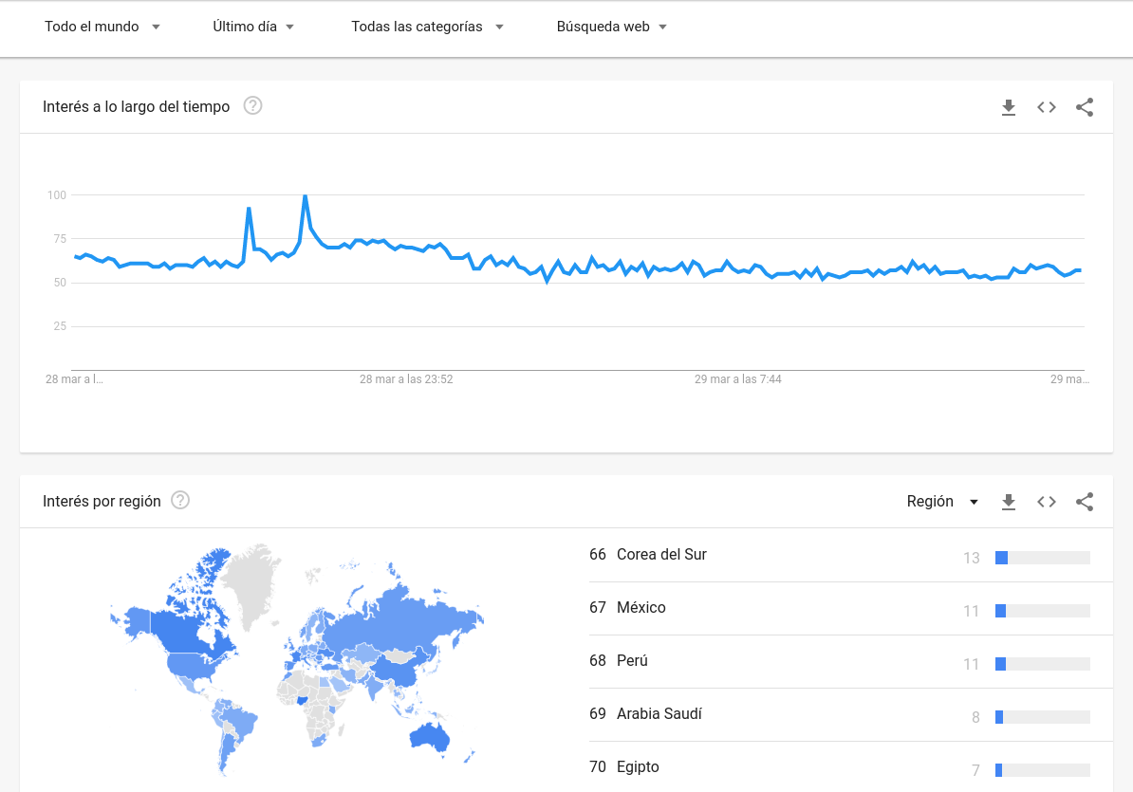Open help for Interés por región
Viewport: 1133px width, 792px height.
tap(180, 501)
